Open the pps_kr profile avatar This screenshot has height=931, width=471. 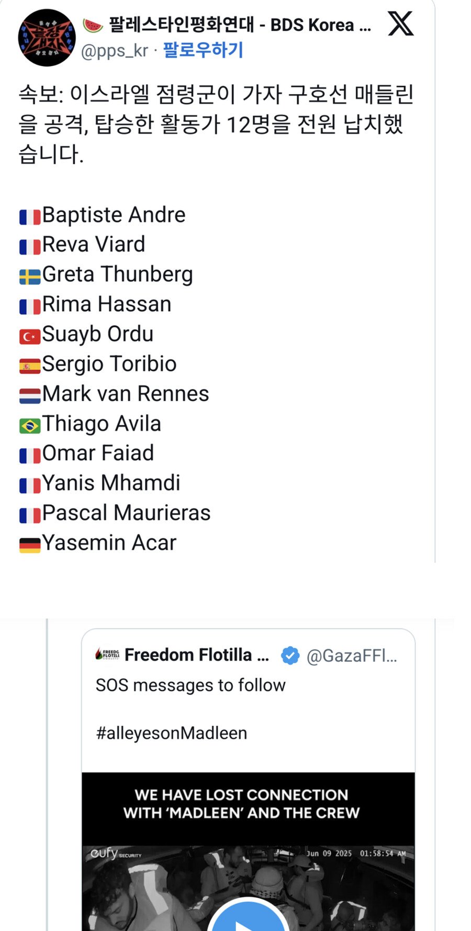click(x=47, y=38)
